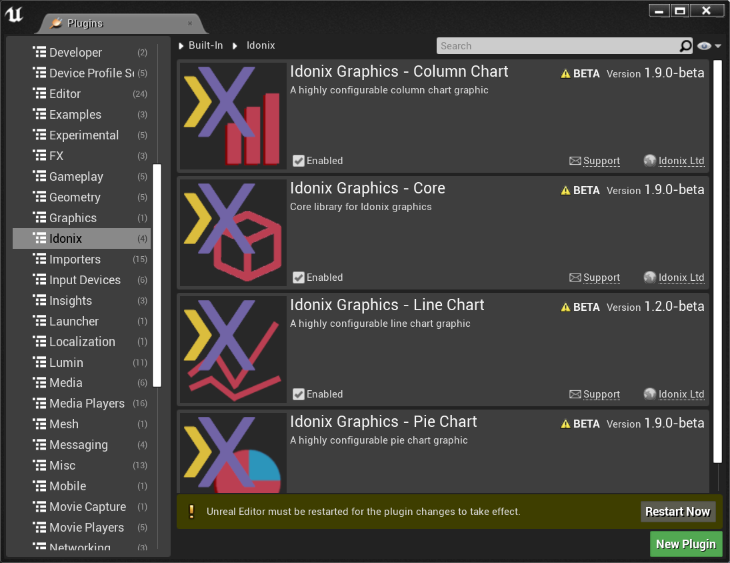
Task: Select the Lumin category
Action: (82, 362)
